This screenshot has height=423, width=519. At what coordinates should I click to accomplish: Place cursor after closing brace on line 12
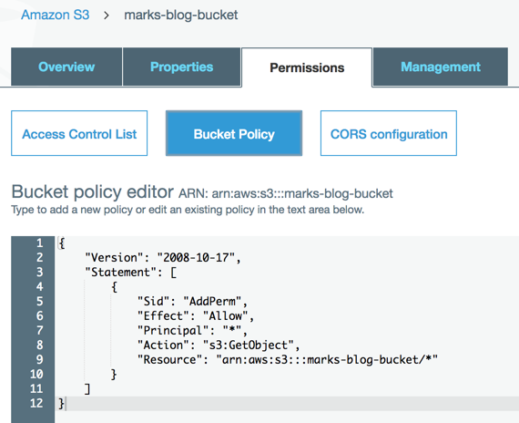pyautogui.click(x=66, y=404)
